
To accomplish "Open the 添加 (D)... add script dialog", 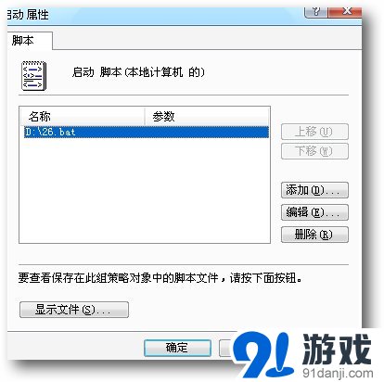I will [314, 190].
